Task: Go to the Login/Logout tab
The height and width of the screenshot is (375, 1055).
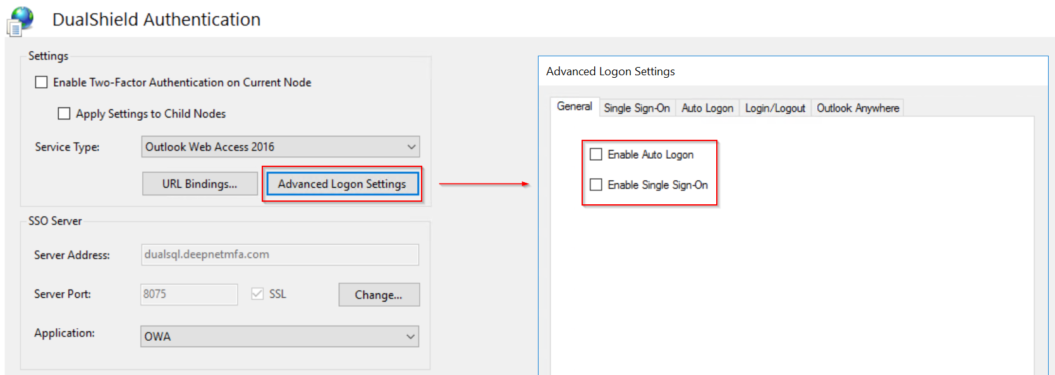Action: [775, 108]
